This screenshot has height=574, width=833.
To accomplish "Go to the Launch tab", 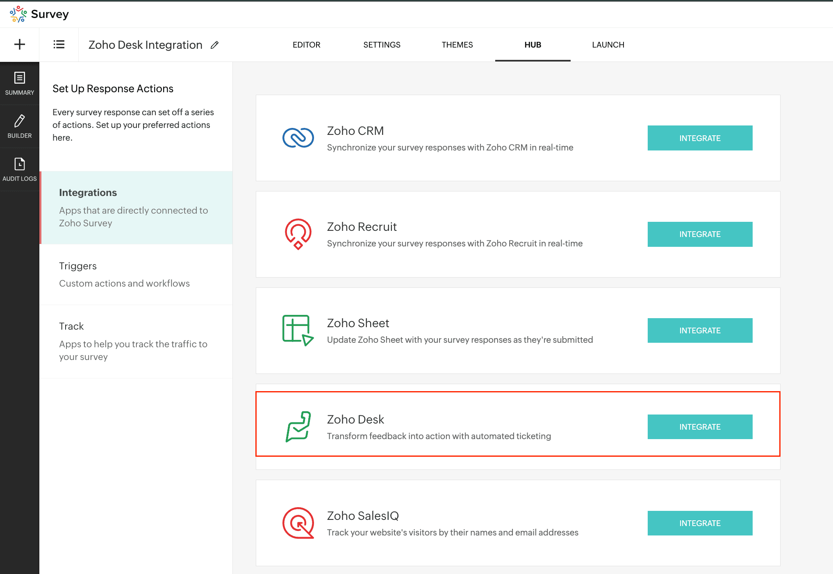I will click(x=608, y=45).
